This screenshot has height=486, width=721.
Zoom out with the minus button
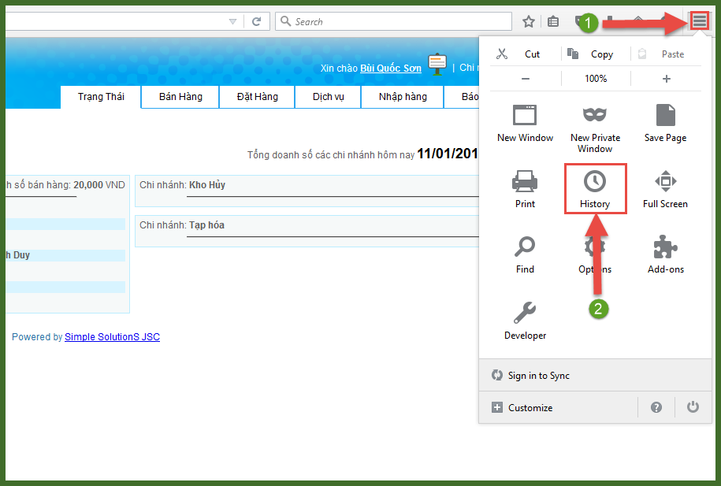(x=526, y=79)
